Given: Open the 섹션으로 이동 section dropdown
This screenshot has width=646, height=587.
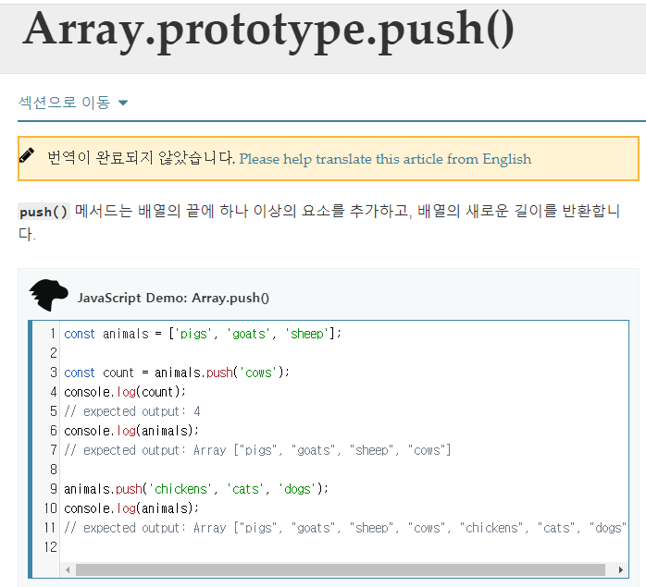Looking at the screenshot, I should 73,103.
